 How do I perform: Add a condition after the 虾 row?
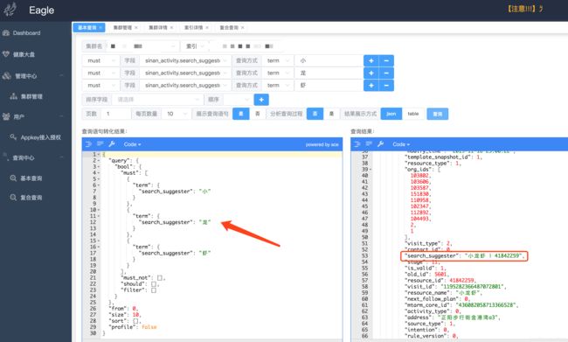(371, 85)
